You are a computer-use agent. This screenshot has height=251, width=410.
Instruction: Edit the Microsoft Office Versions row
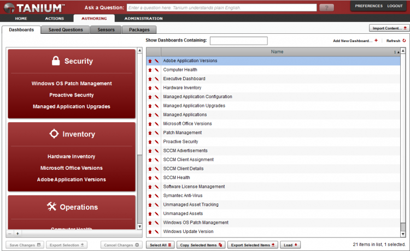156,124
